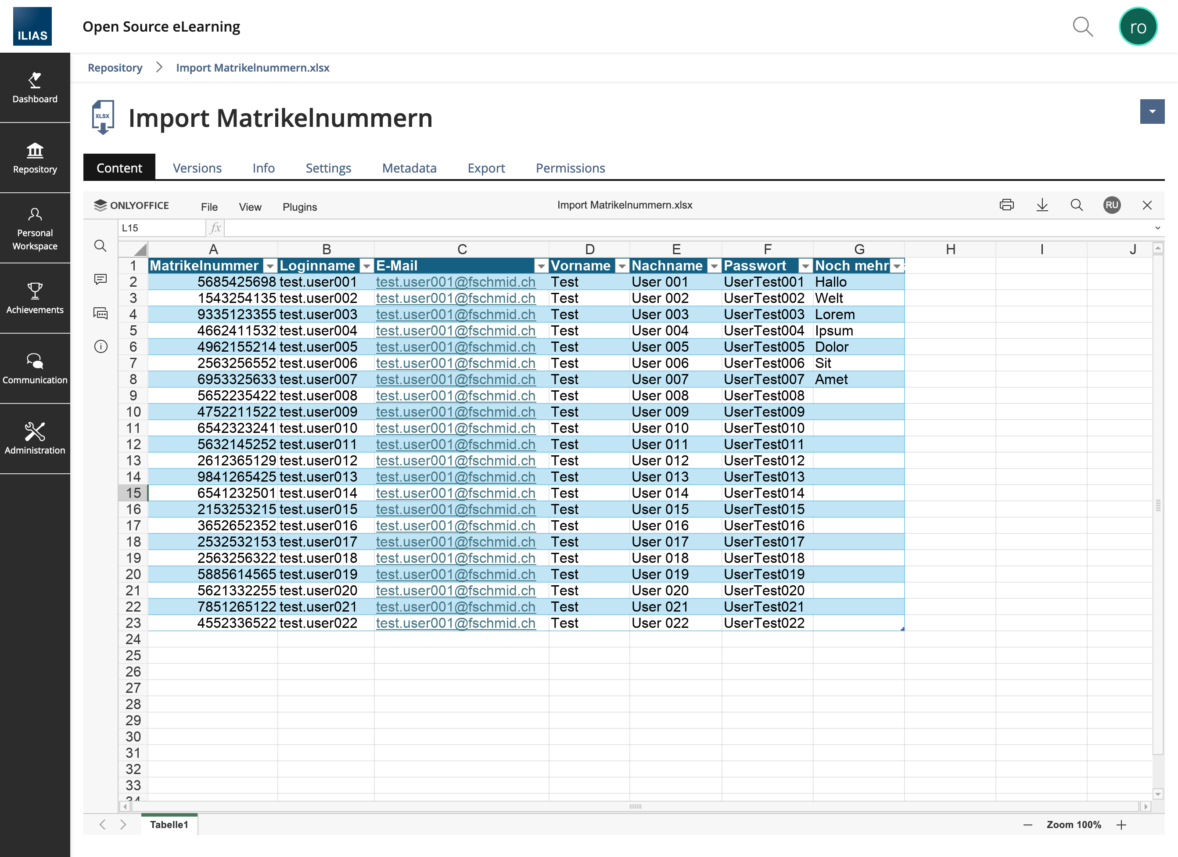The image size is (1178, 857).
Task: Open Passwort column filter dropdown
Action: (805, 266)
